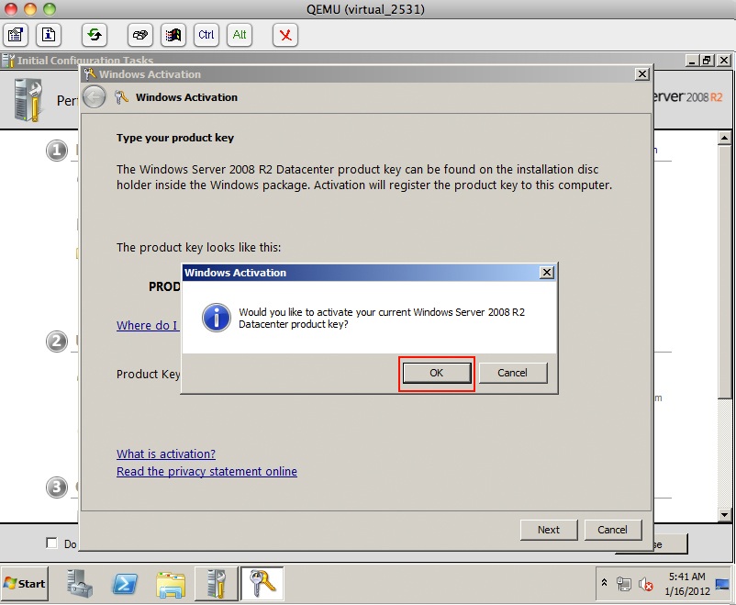Open the What is activation? link

[166, 454]
